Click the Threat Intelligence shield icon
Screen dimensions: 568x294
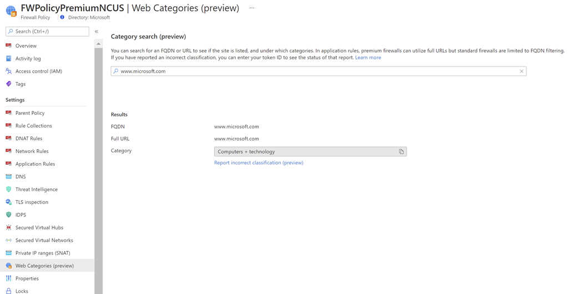9,189
